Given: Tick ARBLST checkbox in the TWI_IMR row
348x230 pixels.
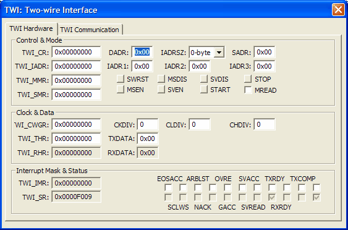Looking at the screenshot, I should click(x=198, y=187).
